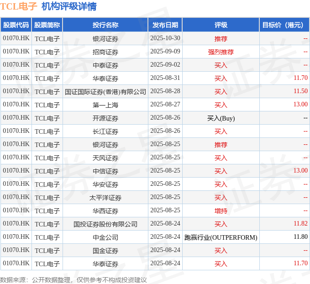The image size is (310, 284).
Task: Select the TCL电子 title text
Action: coord(19,6)
